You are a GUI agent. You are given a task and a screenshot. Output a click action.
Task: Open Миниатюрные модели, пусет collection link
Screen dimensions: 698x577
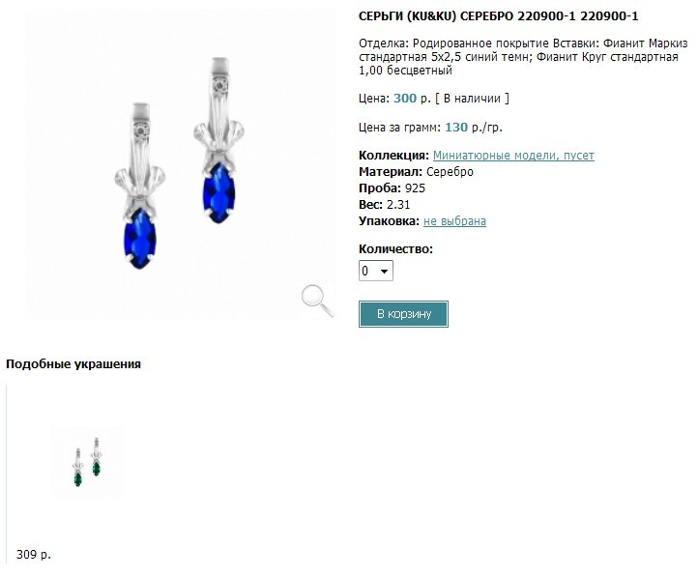(513, 156)
